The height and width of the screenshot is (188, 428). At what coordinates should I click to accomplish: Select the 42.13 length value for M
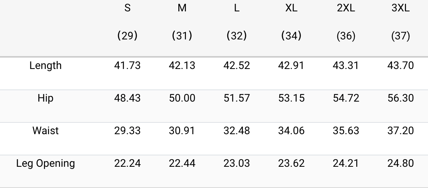coord(182,66)
